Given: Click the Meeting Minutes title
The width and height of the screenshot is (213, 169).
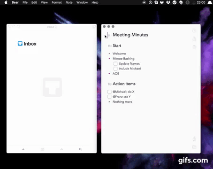Looking at the screenshot, I should pos(130,35).
